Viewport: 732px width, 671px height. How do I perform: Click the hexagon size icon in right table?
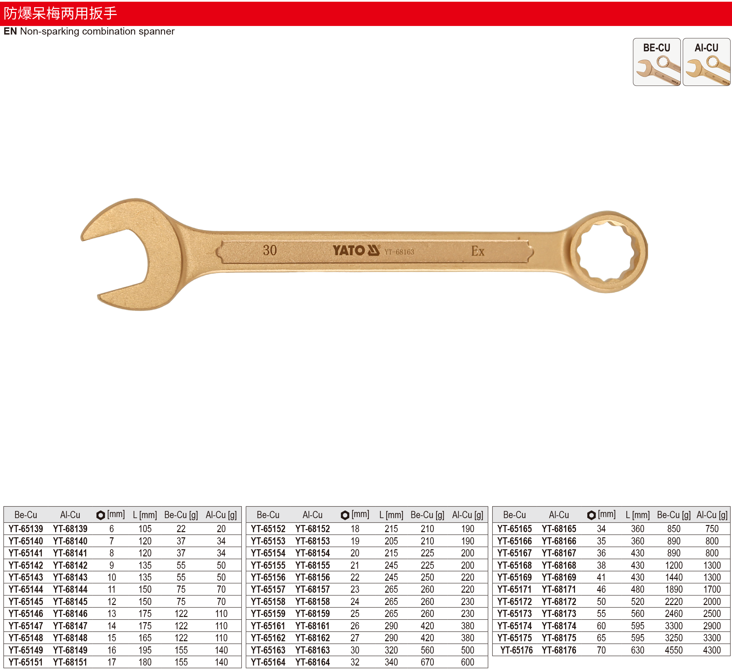tap(591, 515)
